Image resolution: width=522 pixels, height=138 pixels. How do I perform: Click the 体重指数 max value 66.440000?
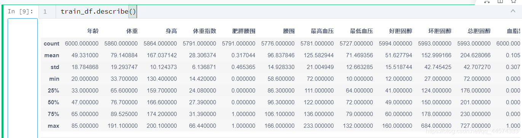tap(203, 126)
